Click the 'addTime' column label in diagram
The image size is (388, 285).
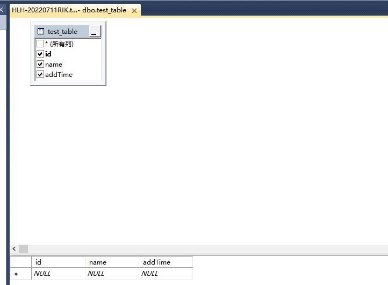[x=59, y=75]
